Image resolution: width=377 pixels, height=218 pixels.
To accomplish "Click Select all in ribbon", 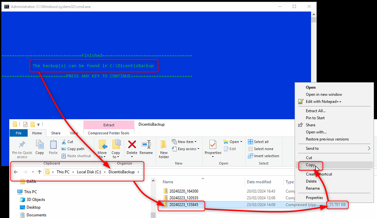I will click(258, 142).
